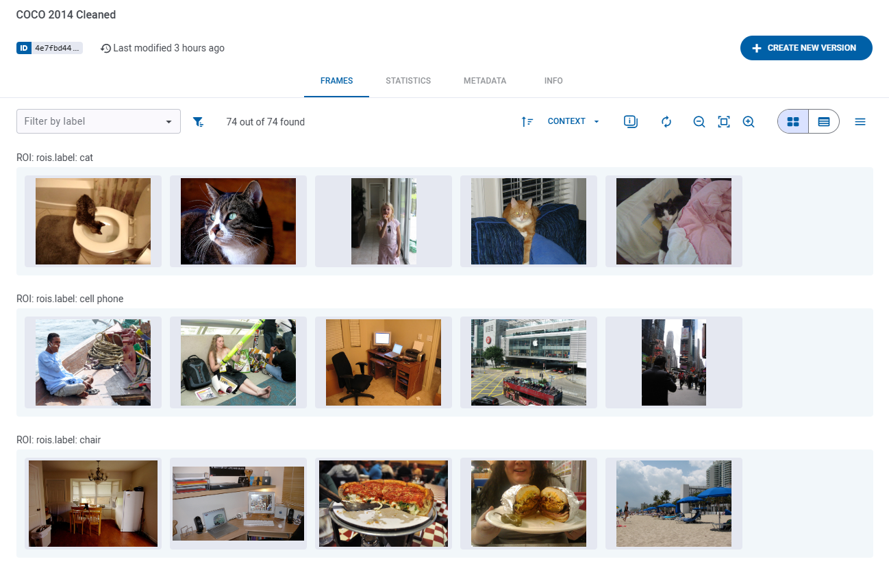Click the sort order icon
The image size is (889, 568).
coord(527,121)
